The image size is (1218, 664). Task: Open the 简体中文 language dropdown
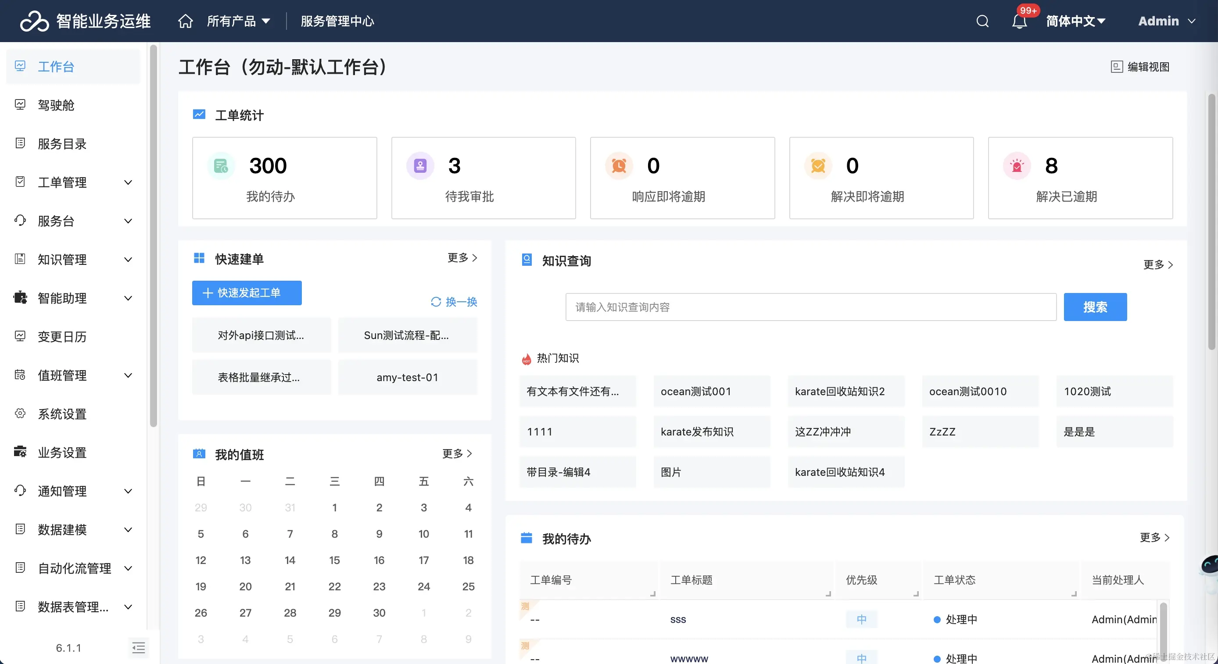[x=1075, y=21]
